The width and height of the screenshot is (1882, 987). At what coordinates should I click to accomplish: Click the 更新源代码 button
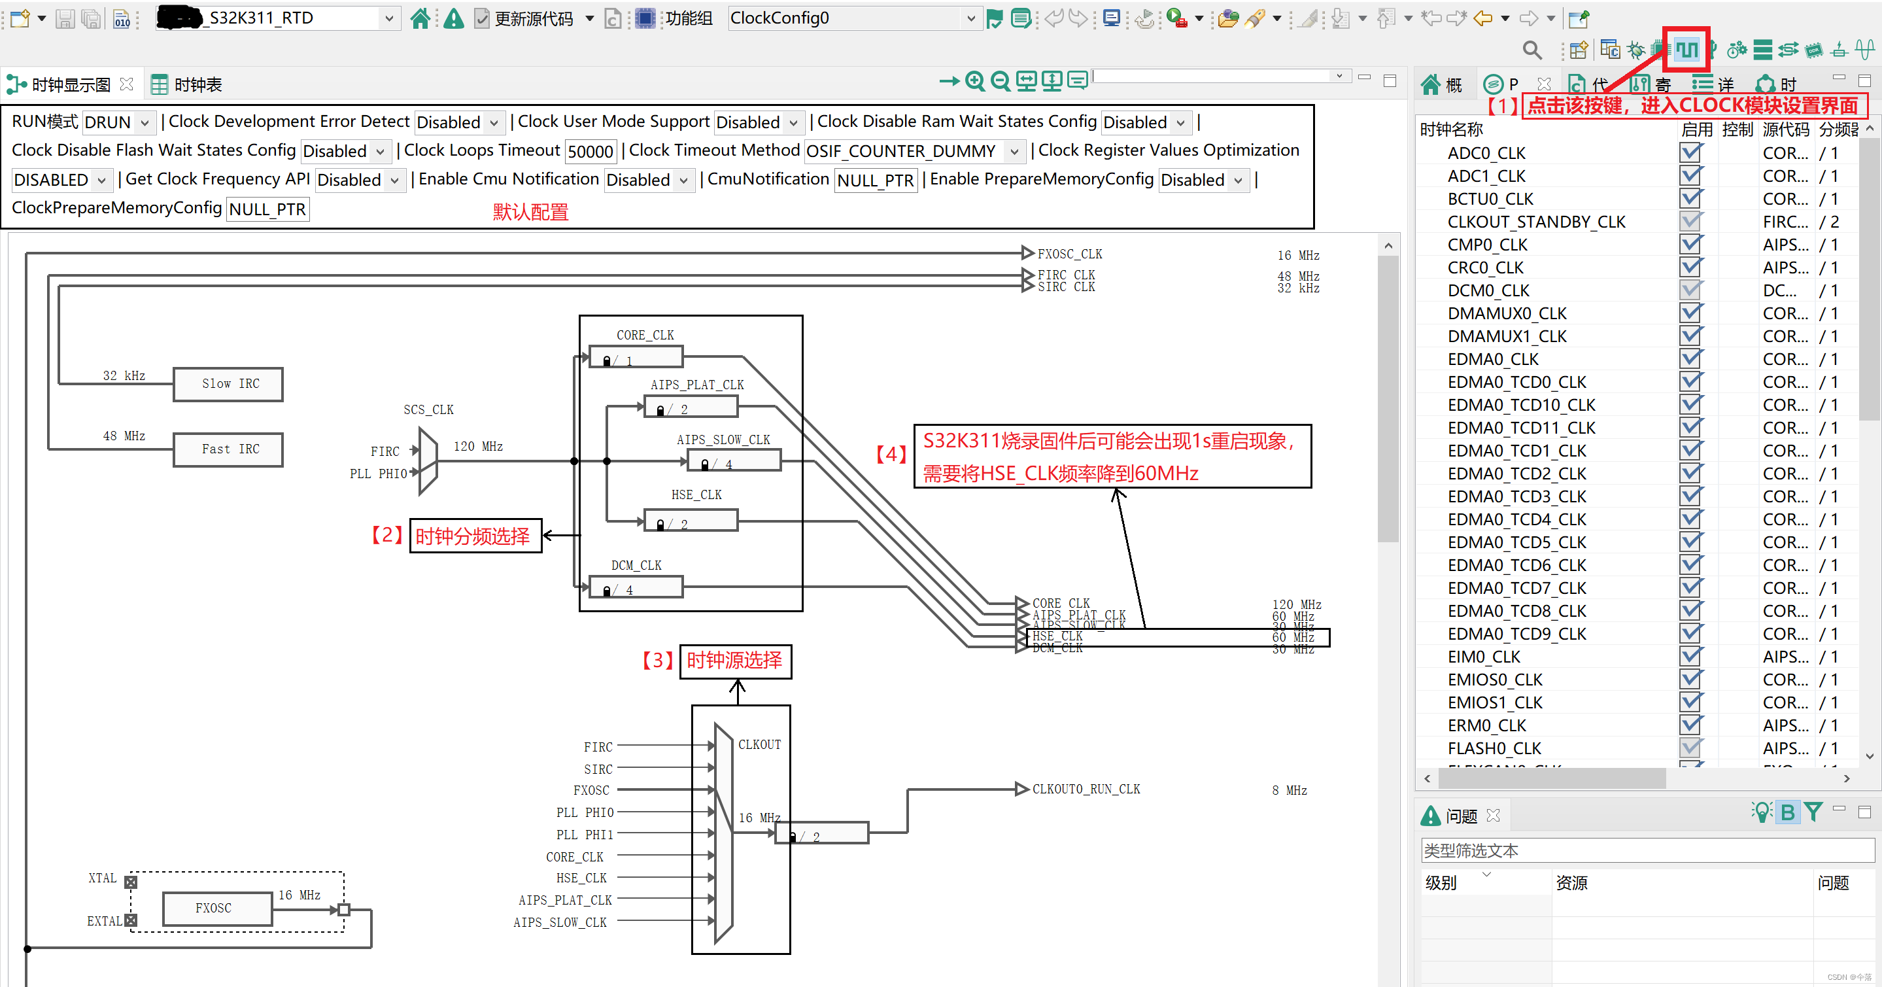click(534, 18)
